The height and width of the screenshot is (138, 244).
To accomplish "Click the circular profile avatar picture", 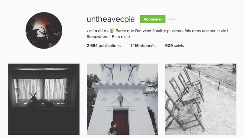I will (44, 30).
